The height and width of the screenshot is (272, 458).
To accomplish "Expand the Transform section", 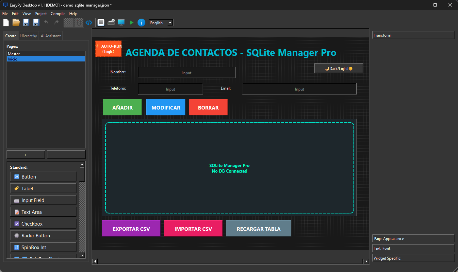I will (413, 35).
